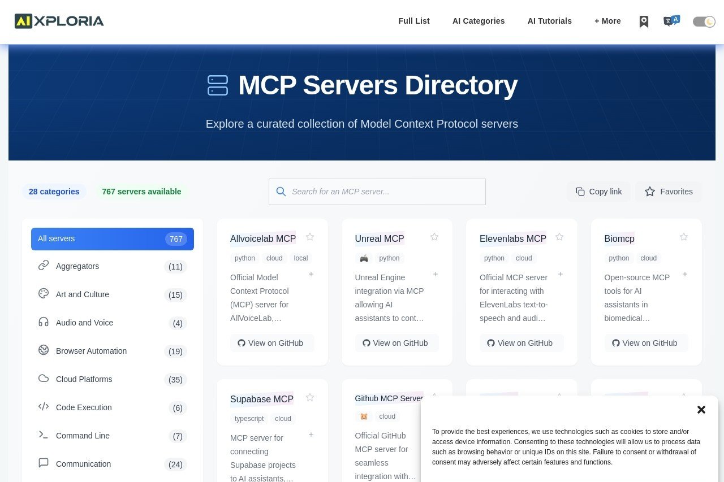
Task: Open Supabase MCP title link
Action: tap(262, 400)
